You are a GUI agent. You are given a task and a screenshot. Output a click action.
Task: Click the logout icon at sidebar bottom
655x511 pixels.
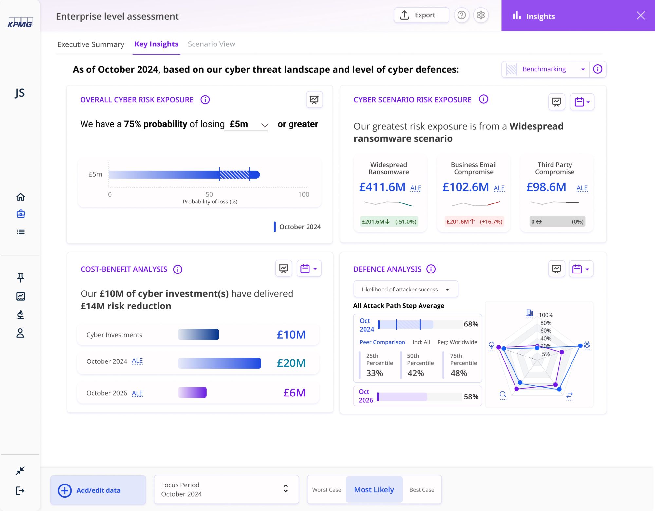20,490
